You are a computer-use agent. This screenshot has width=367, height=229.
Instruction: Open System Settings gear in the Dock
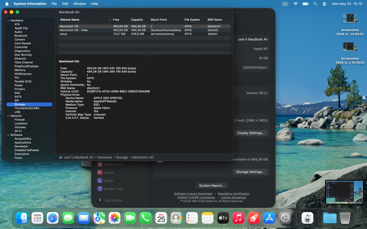(285, 218)
